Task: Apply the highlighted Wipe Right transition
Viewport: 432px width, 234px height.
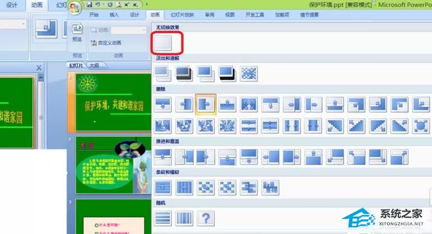Action: (x=205, y=105)
